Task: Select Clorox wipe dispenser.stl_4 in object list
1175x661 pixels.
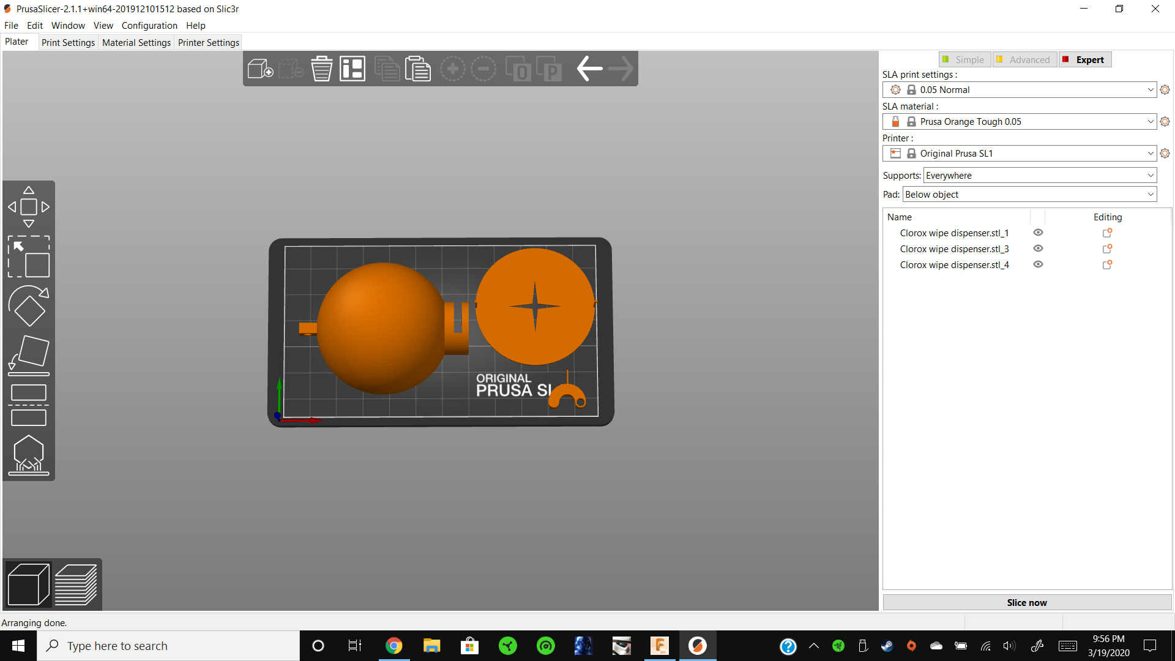Action: click(954, 265)
